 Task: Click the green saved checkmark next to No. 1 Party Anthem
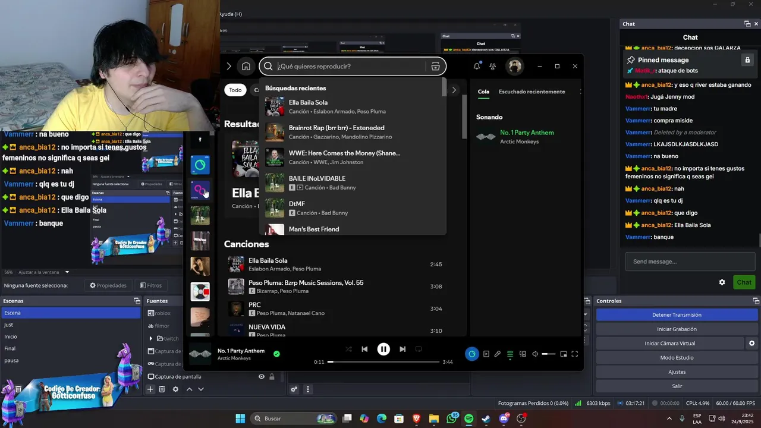click(276, 354)
